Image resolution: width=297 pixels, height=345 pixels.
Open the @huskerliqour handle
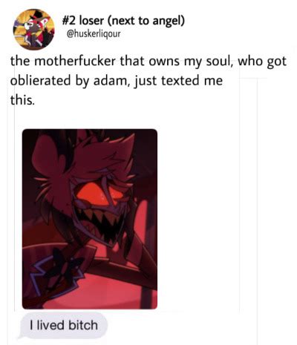(94, 34)
